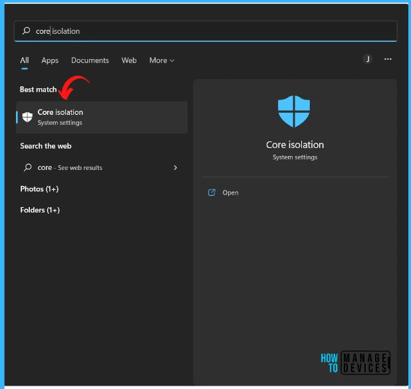The image size is (411, 389).
Task: Click the Open external-link icon
Action: click(x=211, y=193)
